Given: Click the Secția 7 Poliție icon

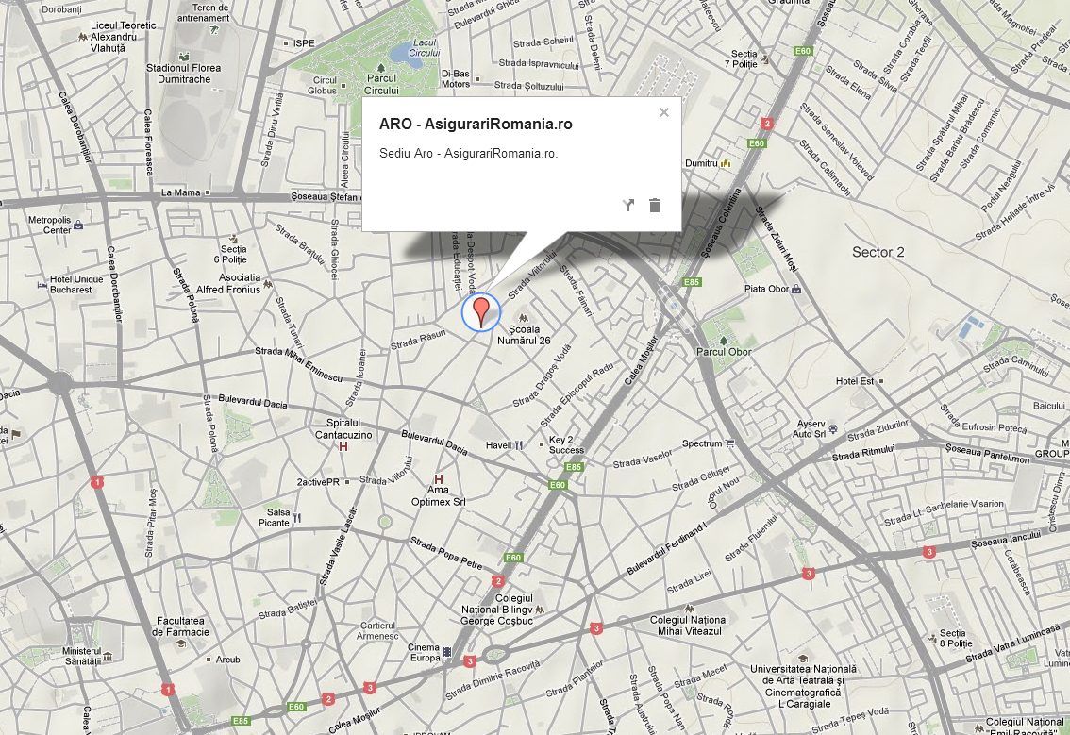Looking at the screenshot, I should click(765, 60).
